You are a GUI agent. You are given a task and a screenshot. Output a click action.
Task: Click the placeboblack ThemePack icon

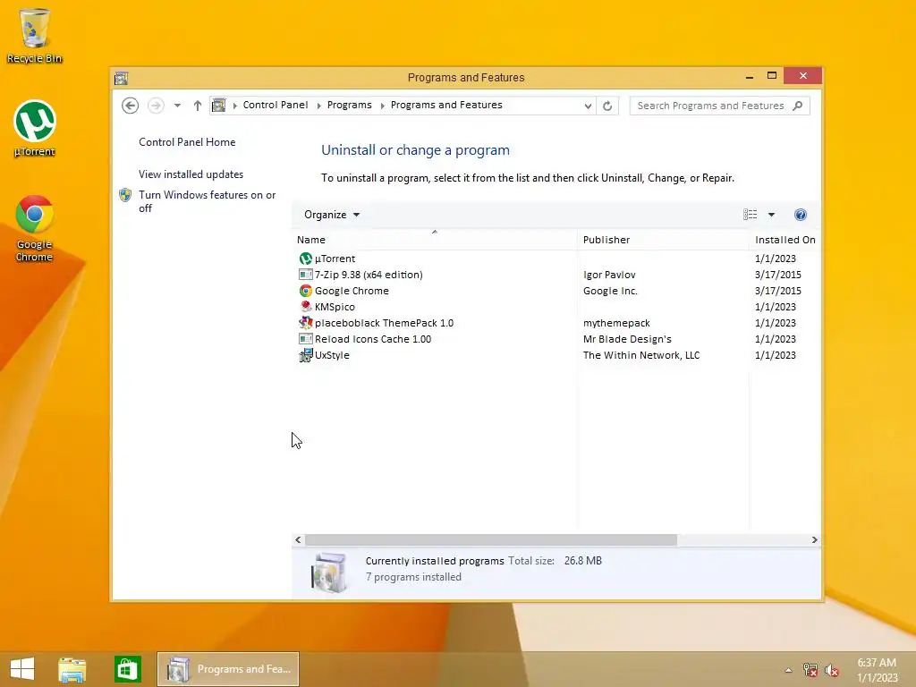click(306, 323)
